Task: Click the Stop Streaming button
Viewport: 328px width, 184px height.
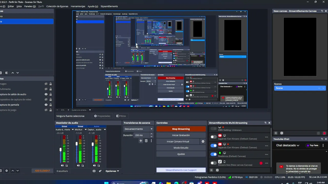Action: pos(181,129)
